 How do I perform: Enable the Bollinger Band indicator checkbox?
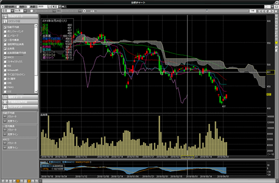coord(5,32)
